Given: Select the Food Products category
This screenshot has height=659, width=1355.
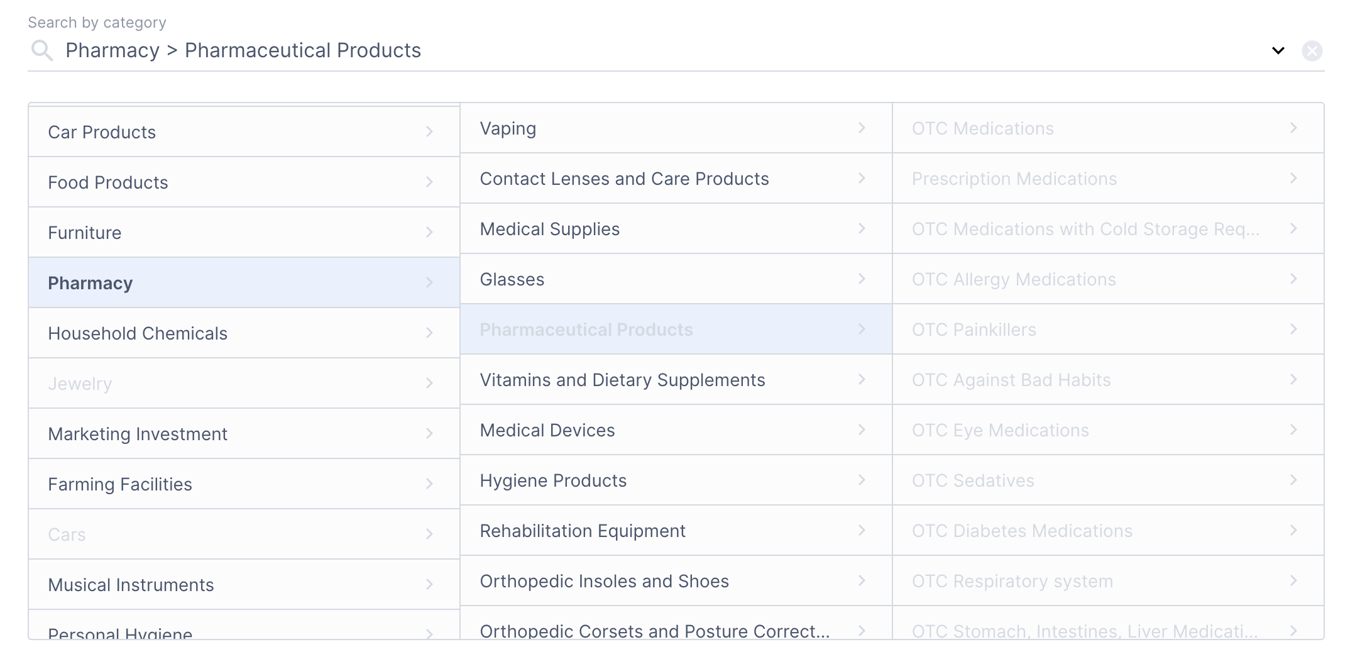Looking at the screenshot, I should click(244, 182).
